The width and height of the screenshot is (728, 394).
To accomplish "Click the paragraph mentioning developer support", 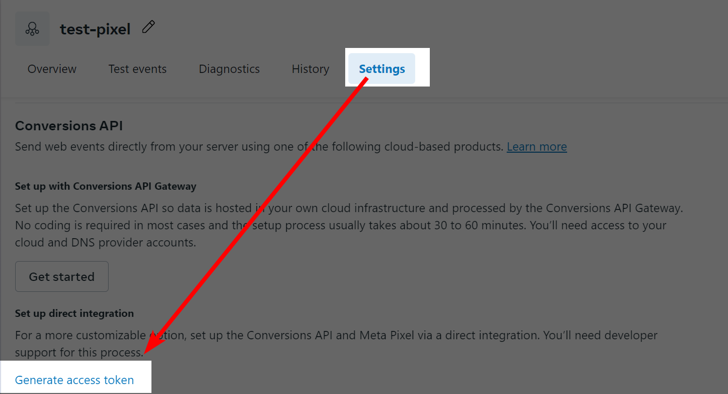I will 336,343.
